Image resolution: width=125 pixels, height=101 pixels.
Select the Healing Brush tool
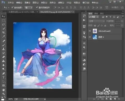coord(4,41)
